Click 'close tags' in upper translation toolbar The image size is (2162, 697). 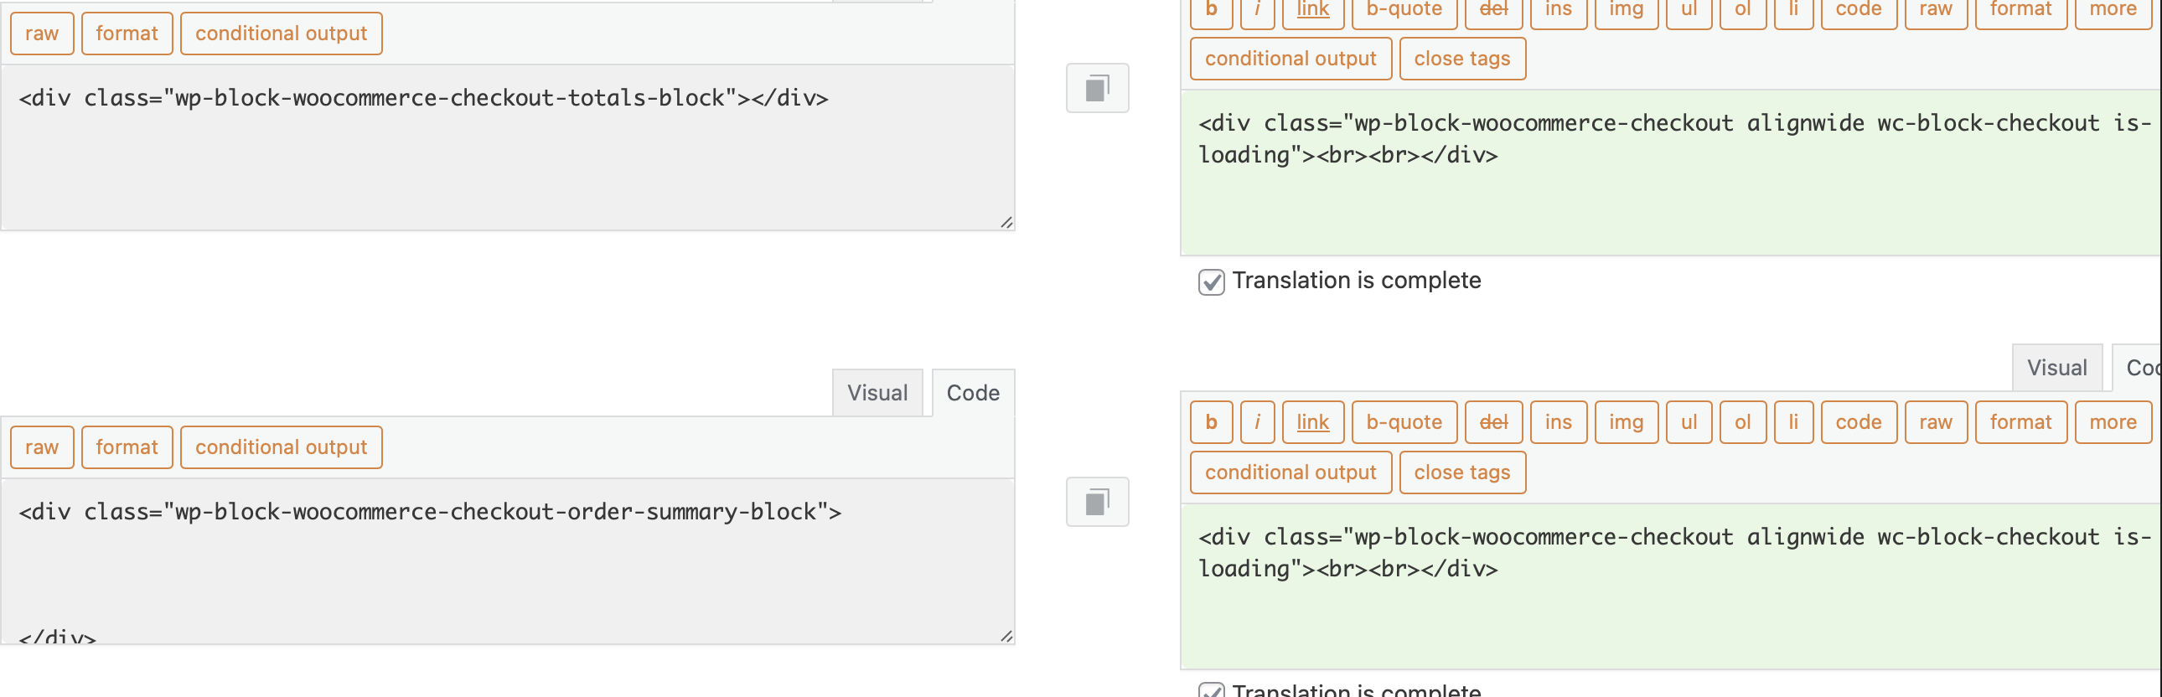(1462, 59)
